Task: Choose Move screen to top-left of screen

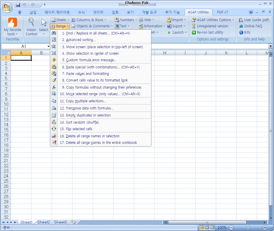Action: click(101, 47)
